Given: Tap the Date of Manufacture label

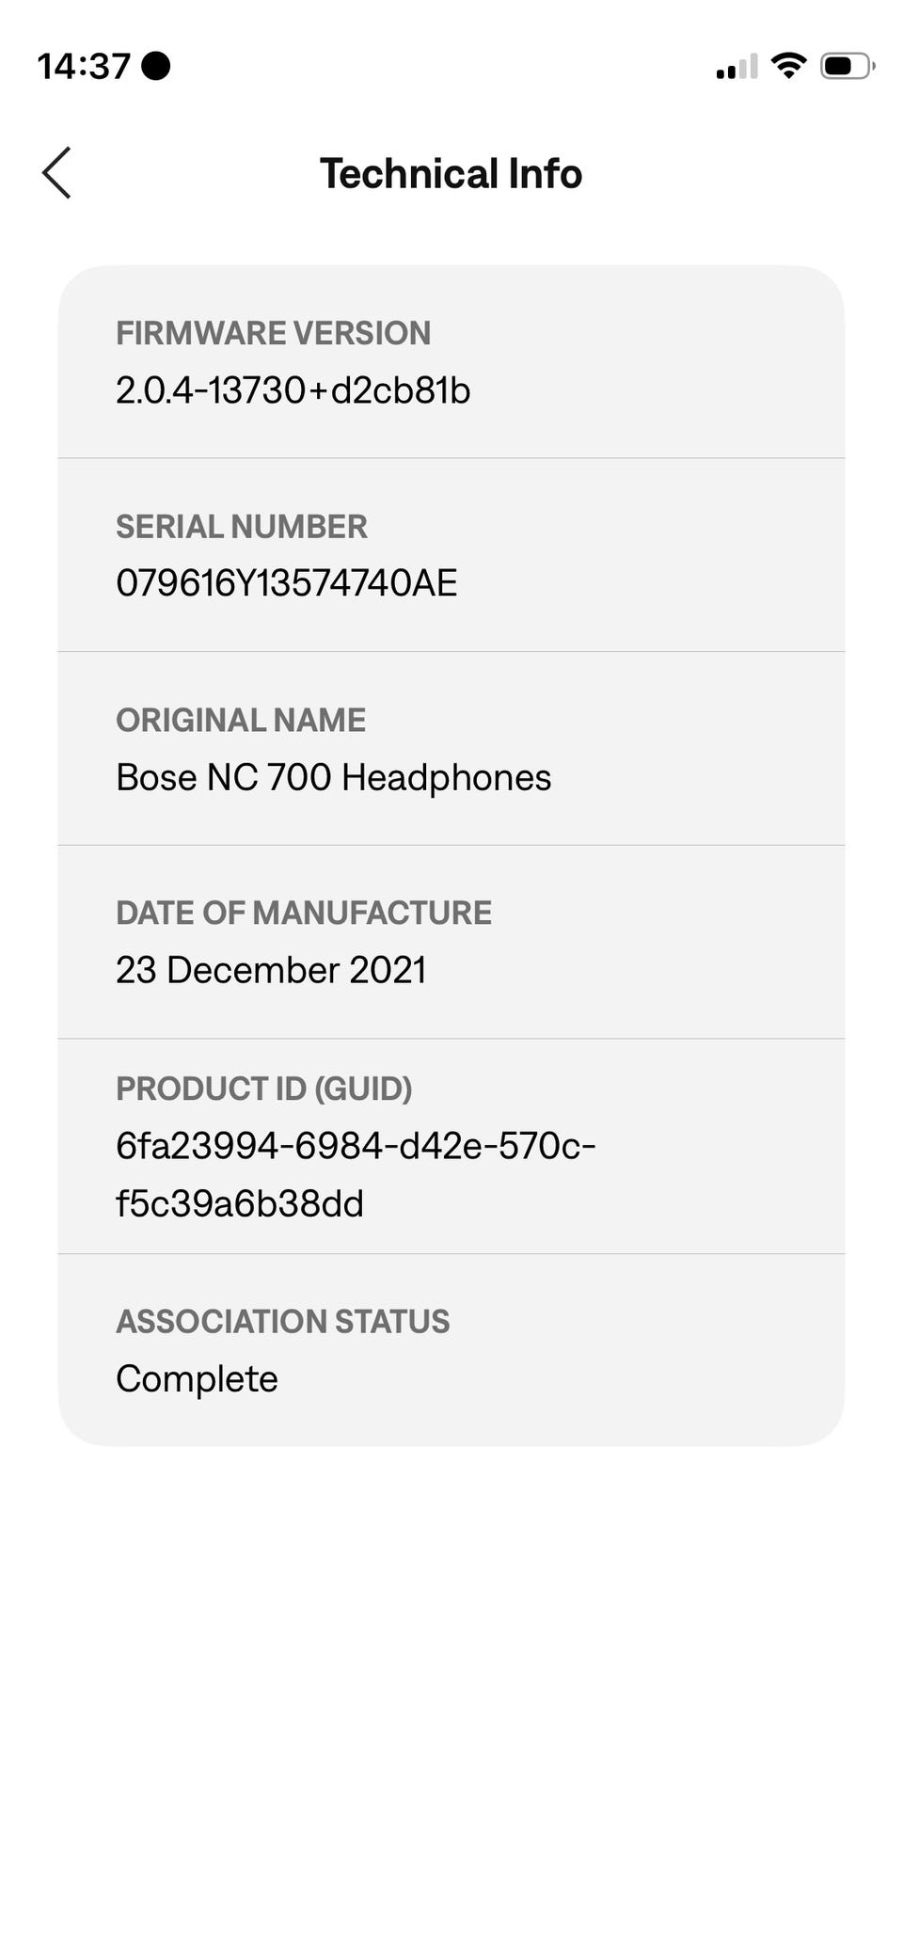Looking at the screenshot, I should pyautogui.click(x=303, y=913).
